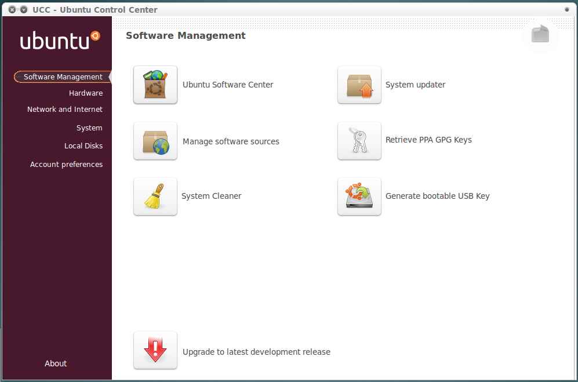Launch System updater
Image resolution: width=578 pixels, height=382 pixels.
click(359, 85)
